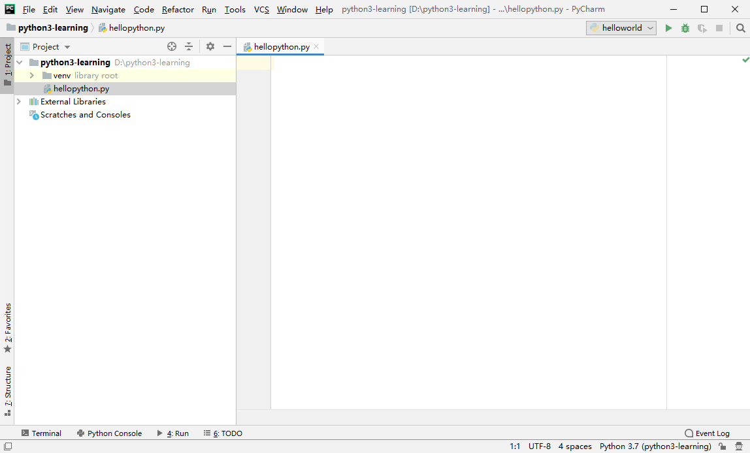
Task: Open the File menu
Action: 29,10
